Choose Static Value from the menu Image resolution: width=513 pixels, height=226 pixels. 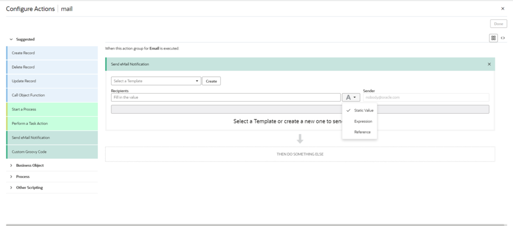tap(360, 110)
